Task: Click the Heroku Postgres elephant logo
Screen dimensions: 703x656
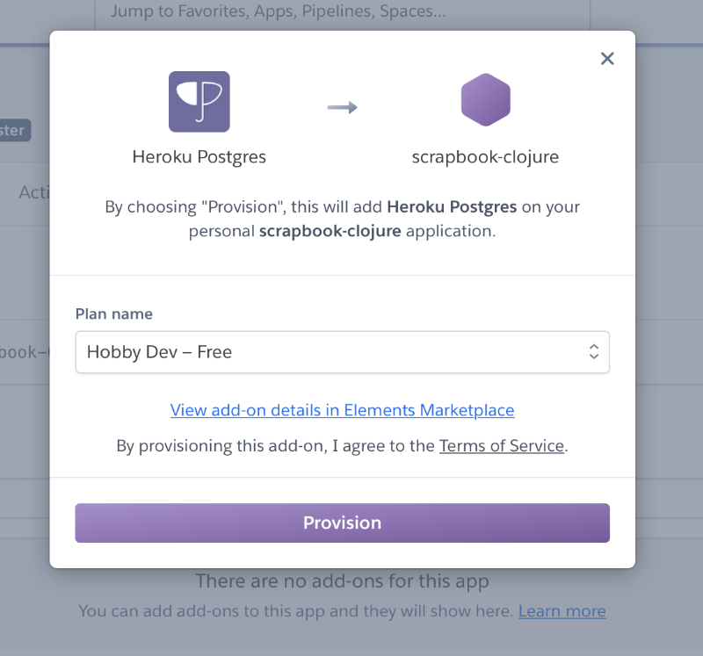Action: click(x=199, y=102)
